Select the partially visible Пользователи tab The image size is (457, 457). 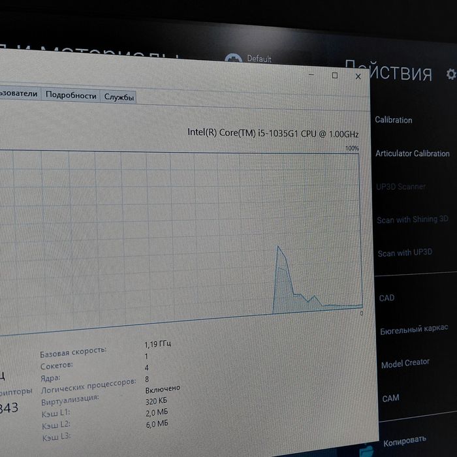[19, 93]
